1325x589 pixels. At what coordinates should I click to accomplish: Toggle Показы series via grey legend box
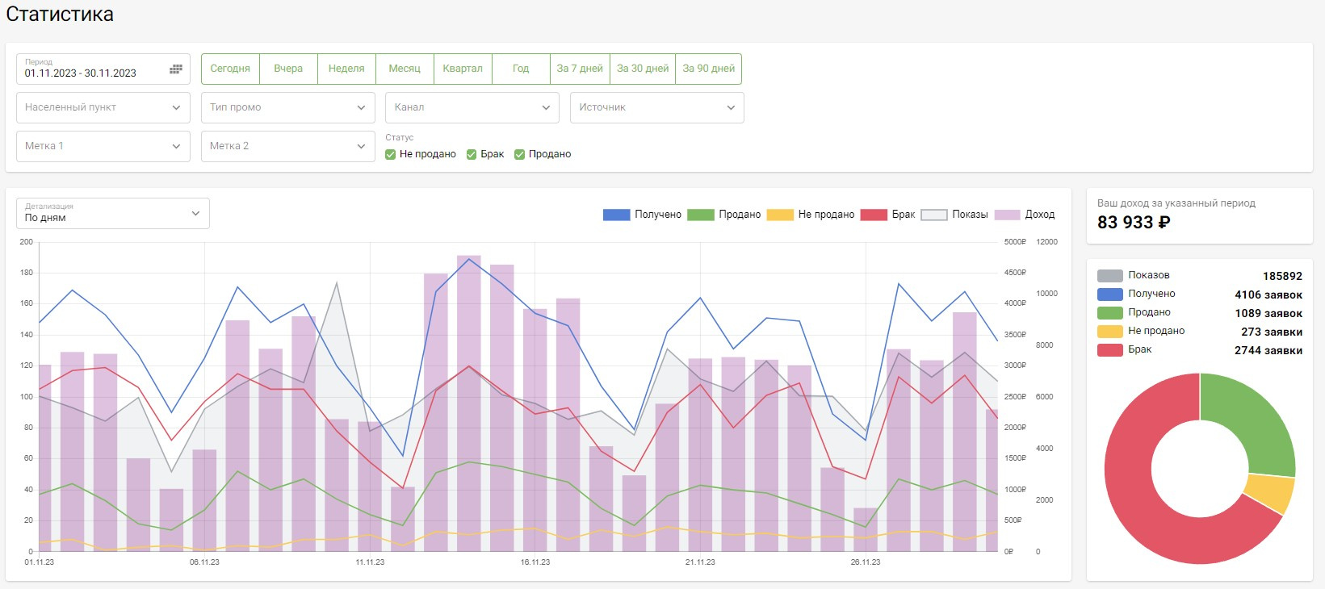pos(933,215)
